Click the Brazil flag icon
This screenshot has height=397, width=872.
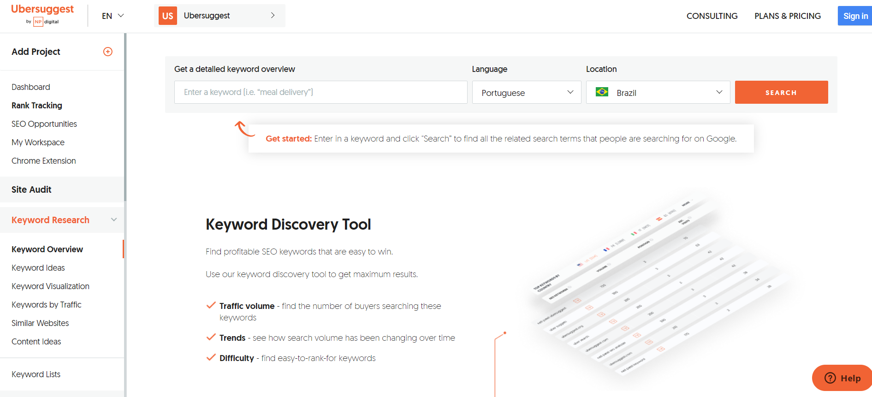tap(602, 92)
